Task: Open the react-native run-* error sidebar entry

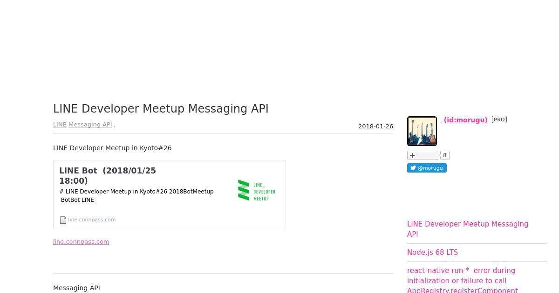Action: pos(463,280)
